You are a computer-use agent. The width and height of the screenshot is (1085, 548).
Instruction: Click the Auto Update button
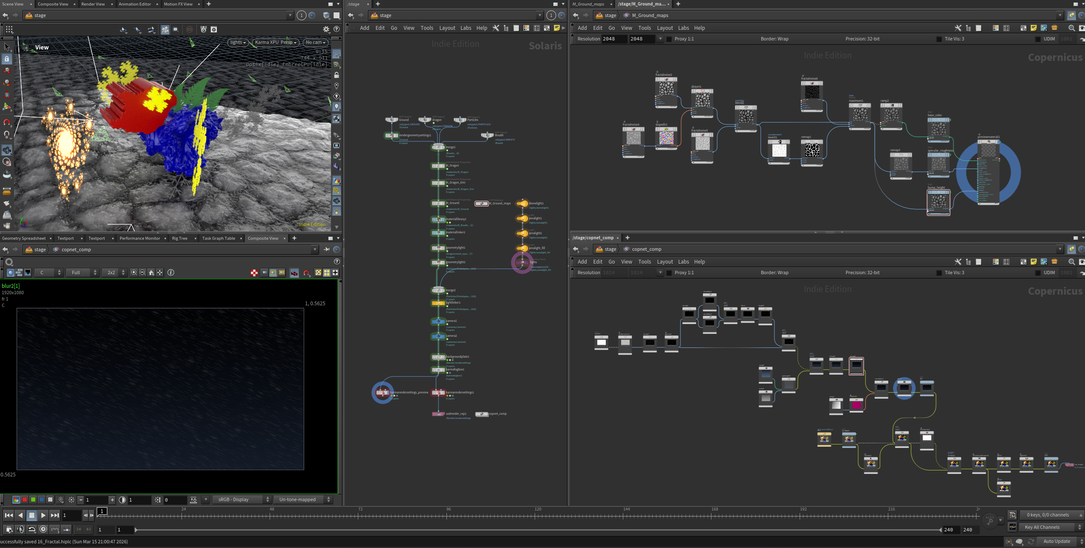pyautogui.click(x=1056, y=541)
